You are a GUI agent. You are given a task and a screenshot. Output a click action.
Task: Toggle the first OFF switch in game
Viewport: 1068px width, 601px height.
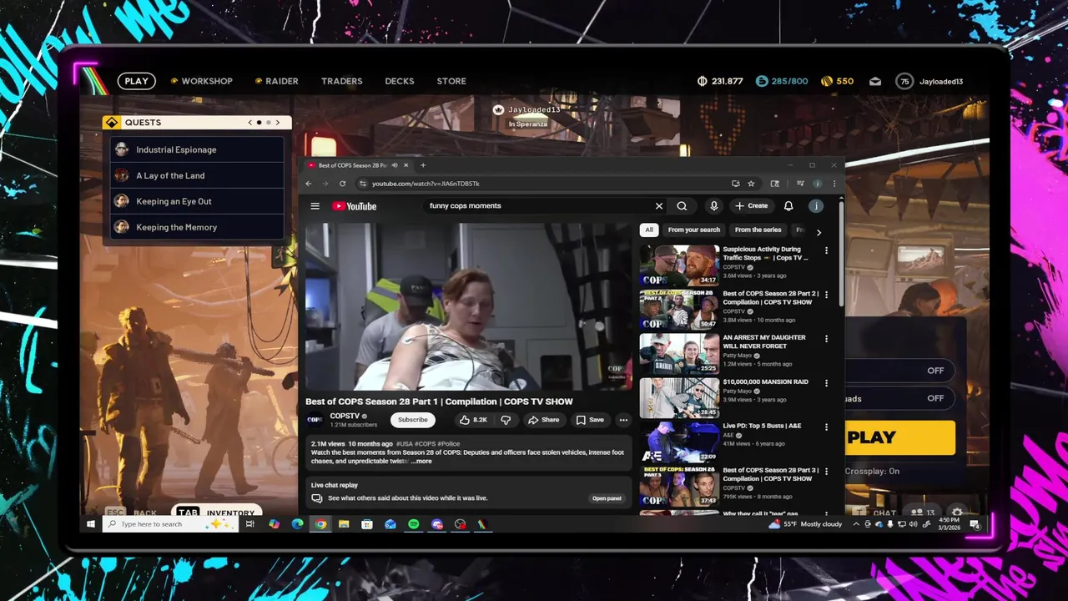(935, 371)
